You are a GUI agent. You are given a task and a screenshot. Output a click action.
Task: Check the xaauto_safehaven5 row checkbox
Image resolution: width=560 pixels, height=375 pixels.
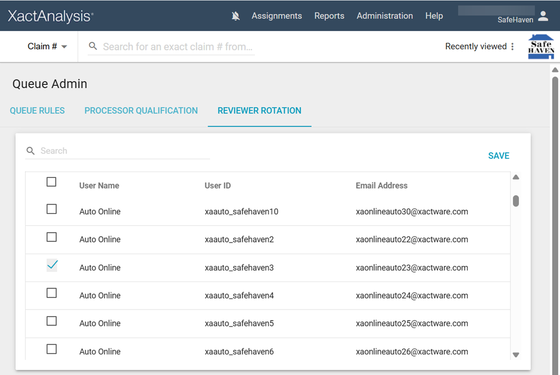pyautogui.click(x=52, y=321)
